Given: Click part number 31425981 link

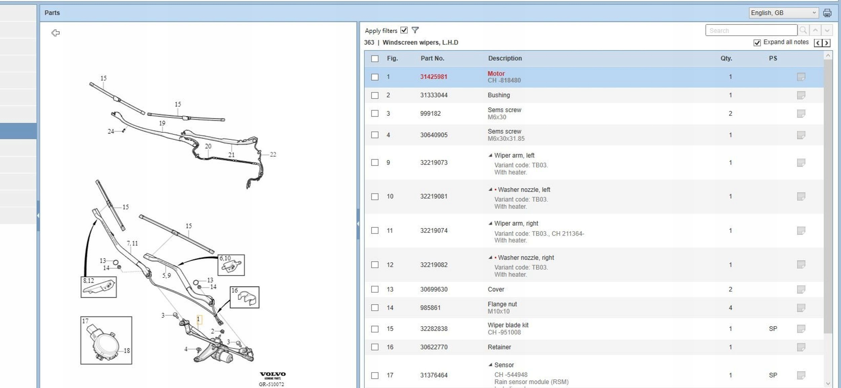Looking at the screenshot, I should (x=433, y=77).
